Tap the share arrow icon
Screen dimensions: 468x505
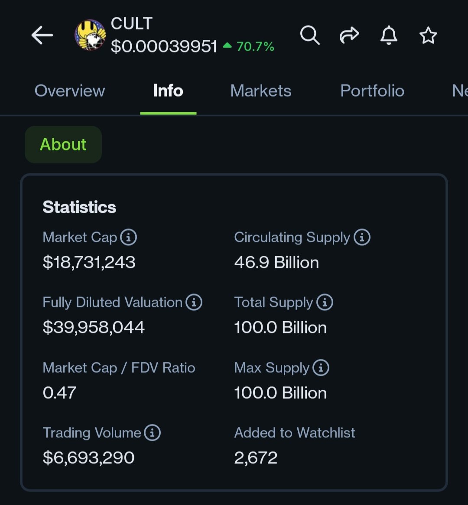coord(349,35)
